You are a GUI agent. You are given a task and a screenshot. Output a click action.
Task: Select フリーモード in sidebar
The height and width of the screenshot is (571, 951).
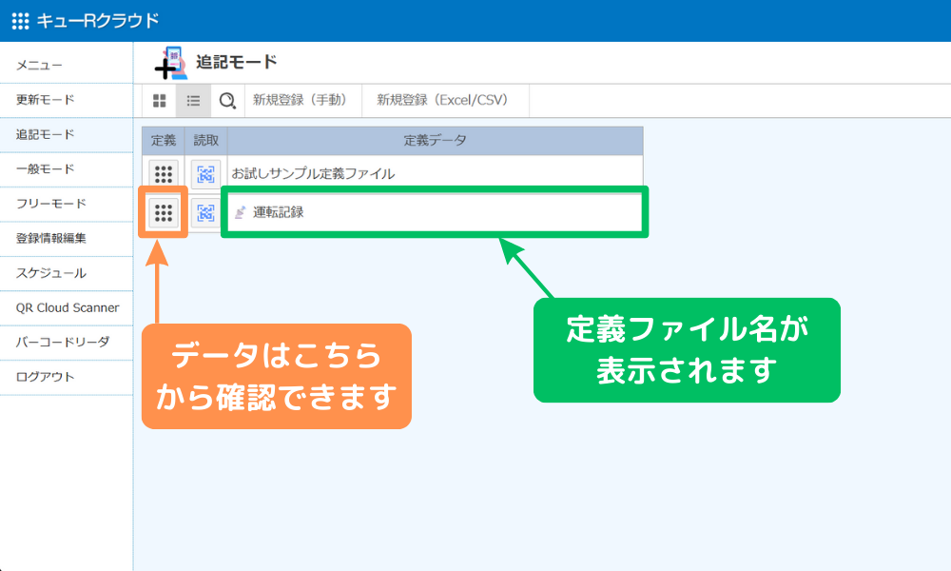tap(67, 204)
